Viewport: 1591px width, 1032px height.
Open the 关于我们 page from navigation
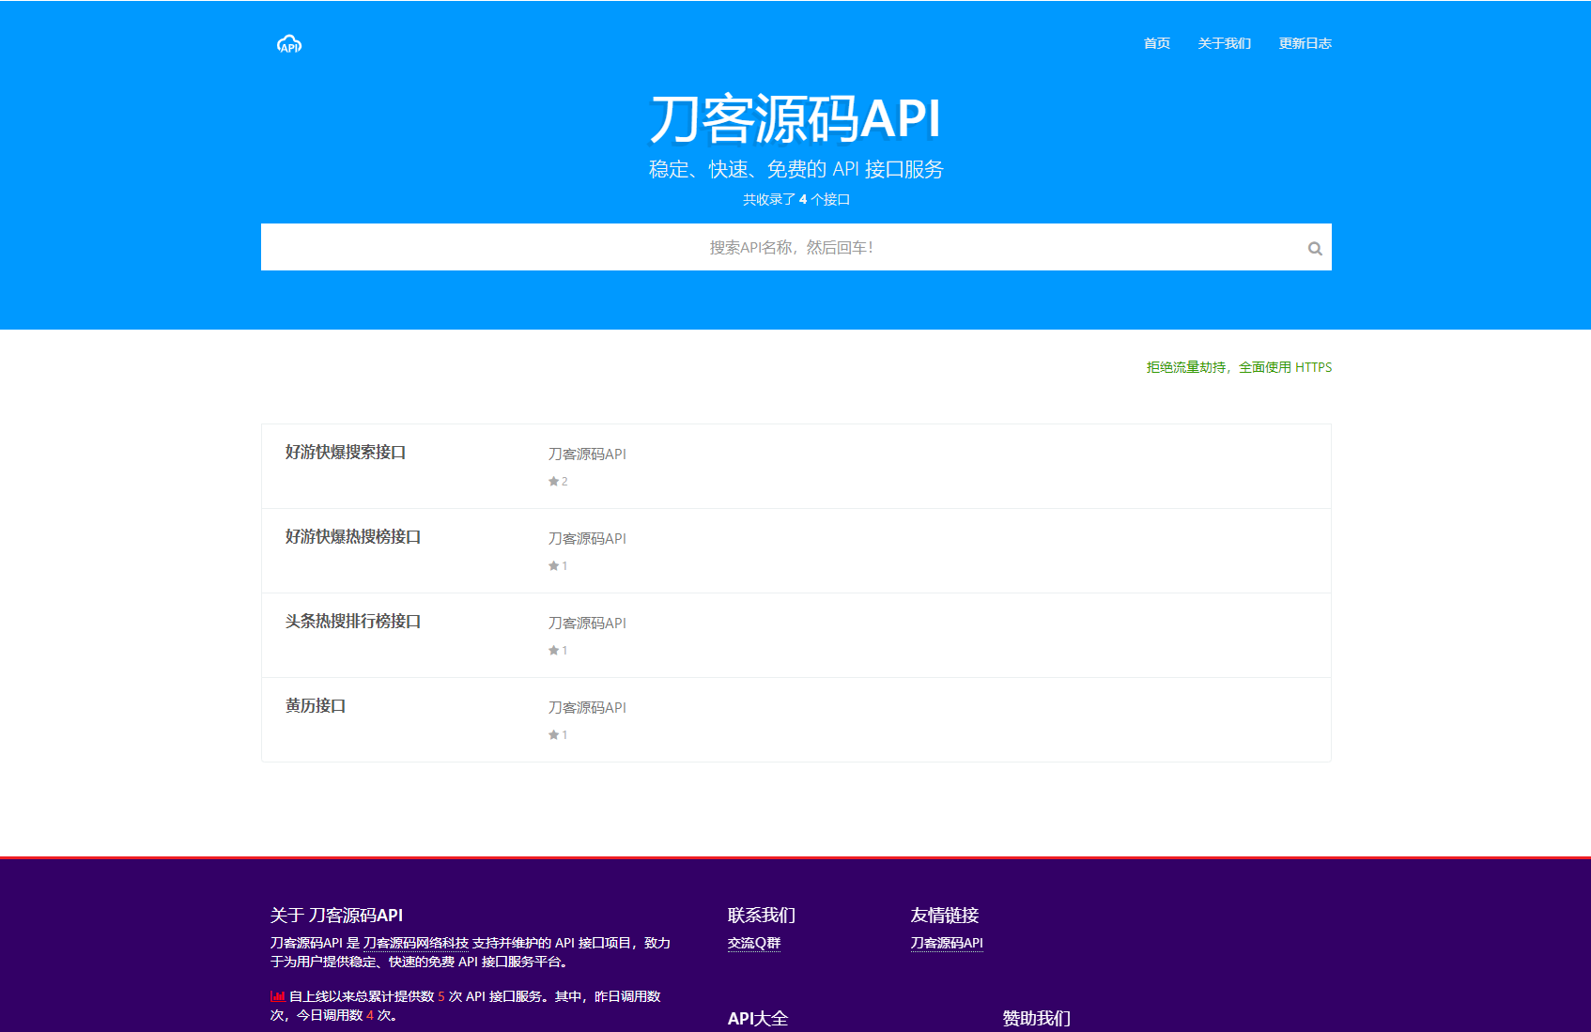click(1224, 43)
